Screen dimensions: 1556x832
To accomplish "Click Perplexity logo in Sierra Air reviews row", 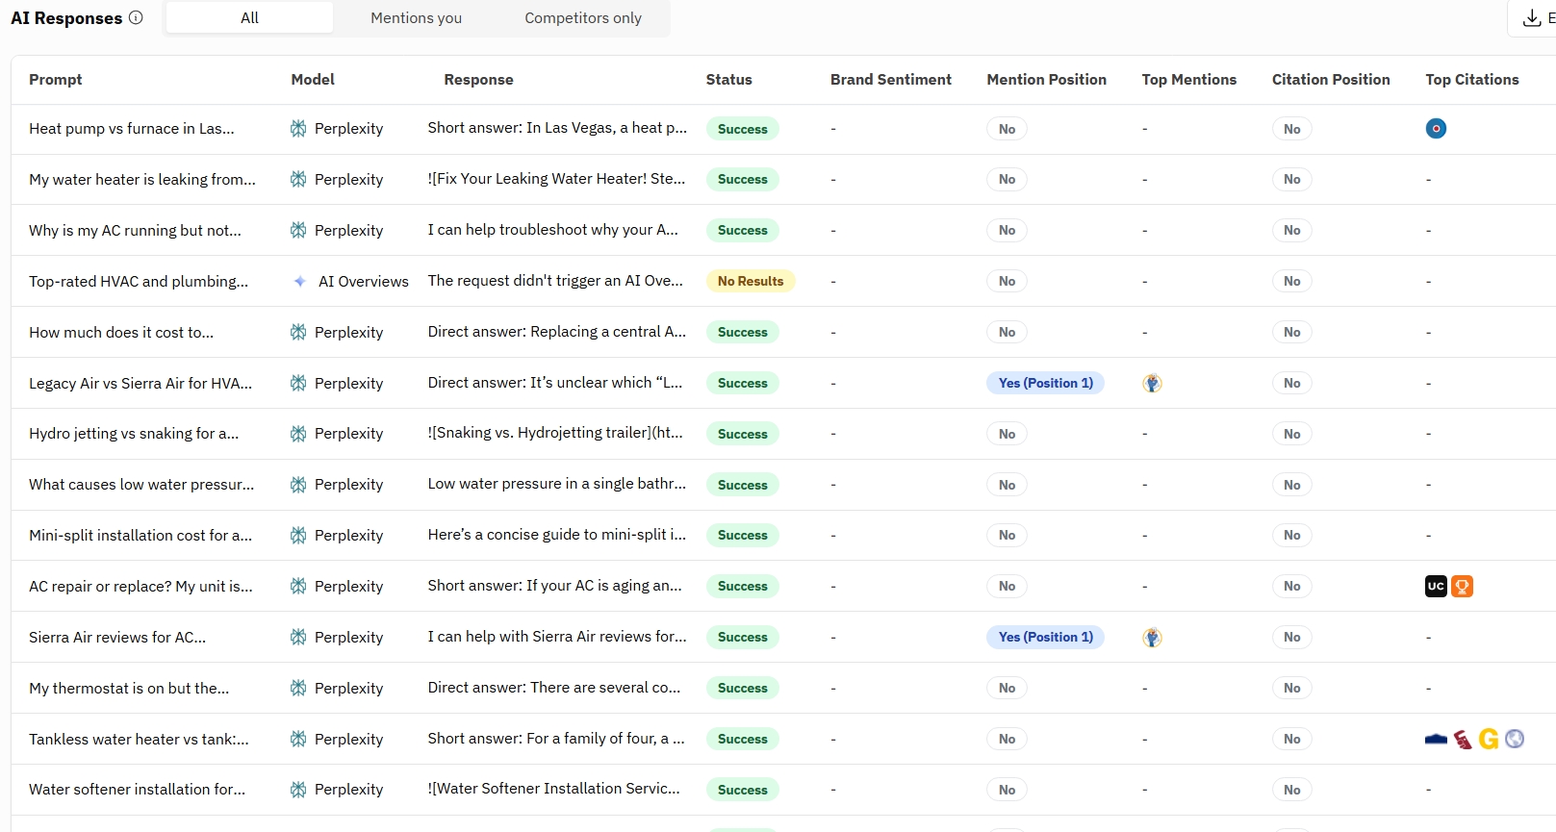I will (x=298, y=637).
